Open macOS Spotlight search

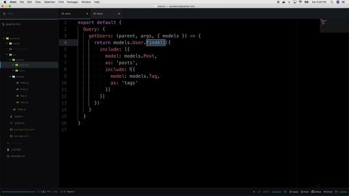point(332,2)
